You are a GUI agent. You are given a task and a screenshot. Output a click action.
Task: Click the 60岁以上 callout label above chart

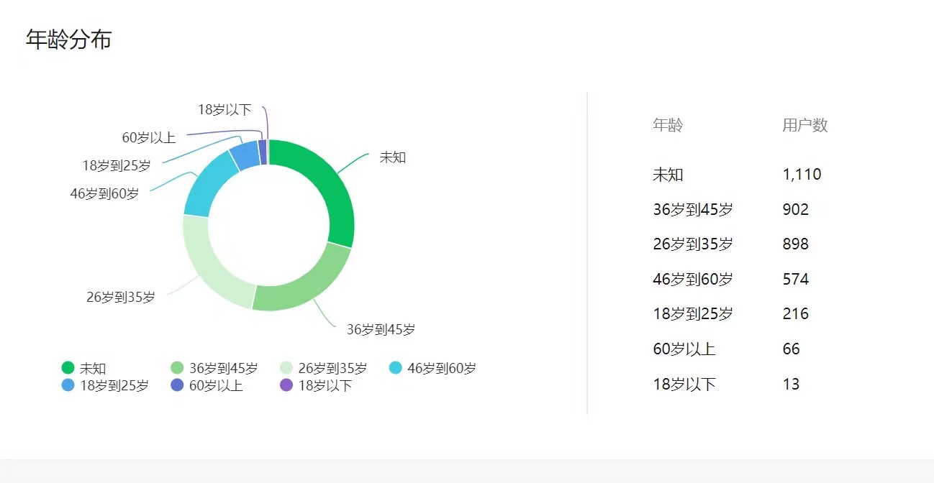[x=149, y=138]
